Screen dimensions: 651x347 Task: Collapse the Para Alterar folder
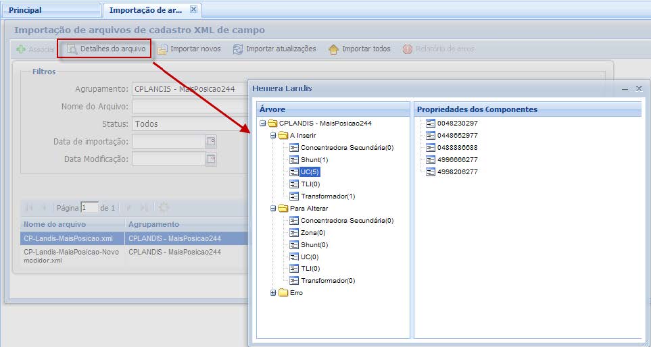(x=273, y=209)
